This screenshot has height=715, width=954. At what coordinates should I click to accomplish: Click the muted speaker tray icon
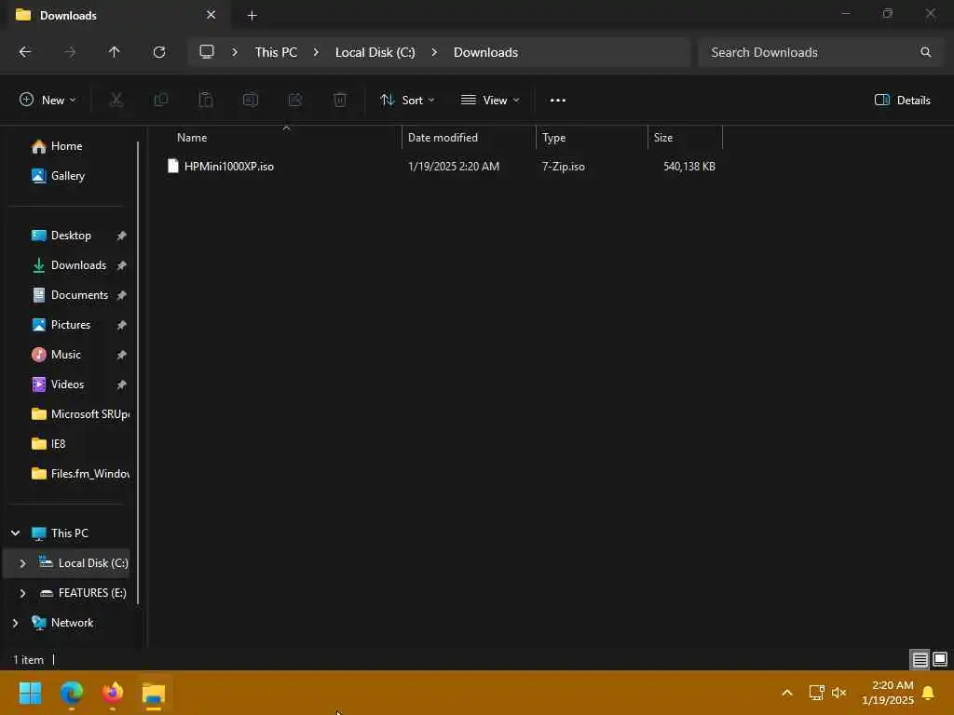pyautogui.click(x=839, y=693)
